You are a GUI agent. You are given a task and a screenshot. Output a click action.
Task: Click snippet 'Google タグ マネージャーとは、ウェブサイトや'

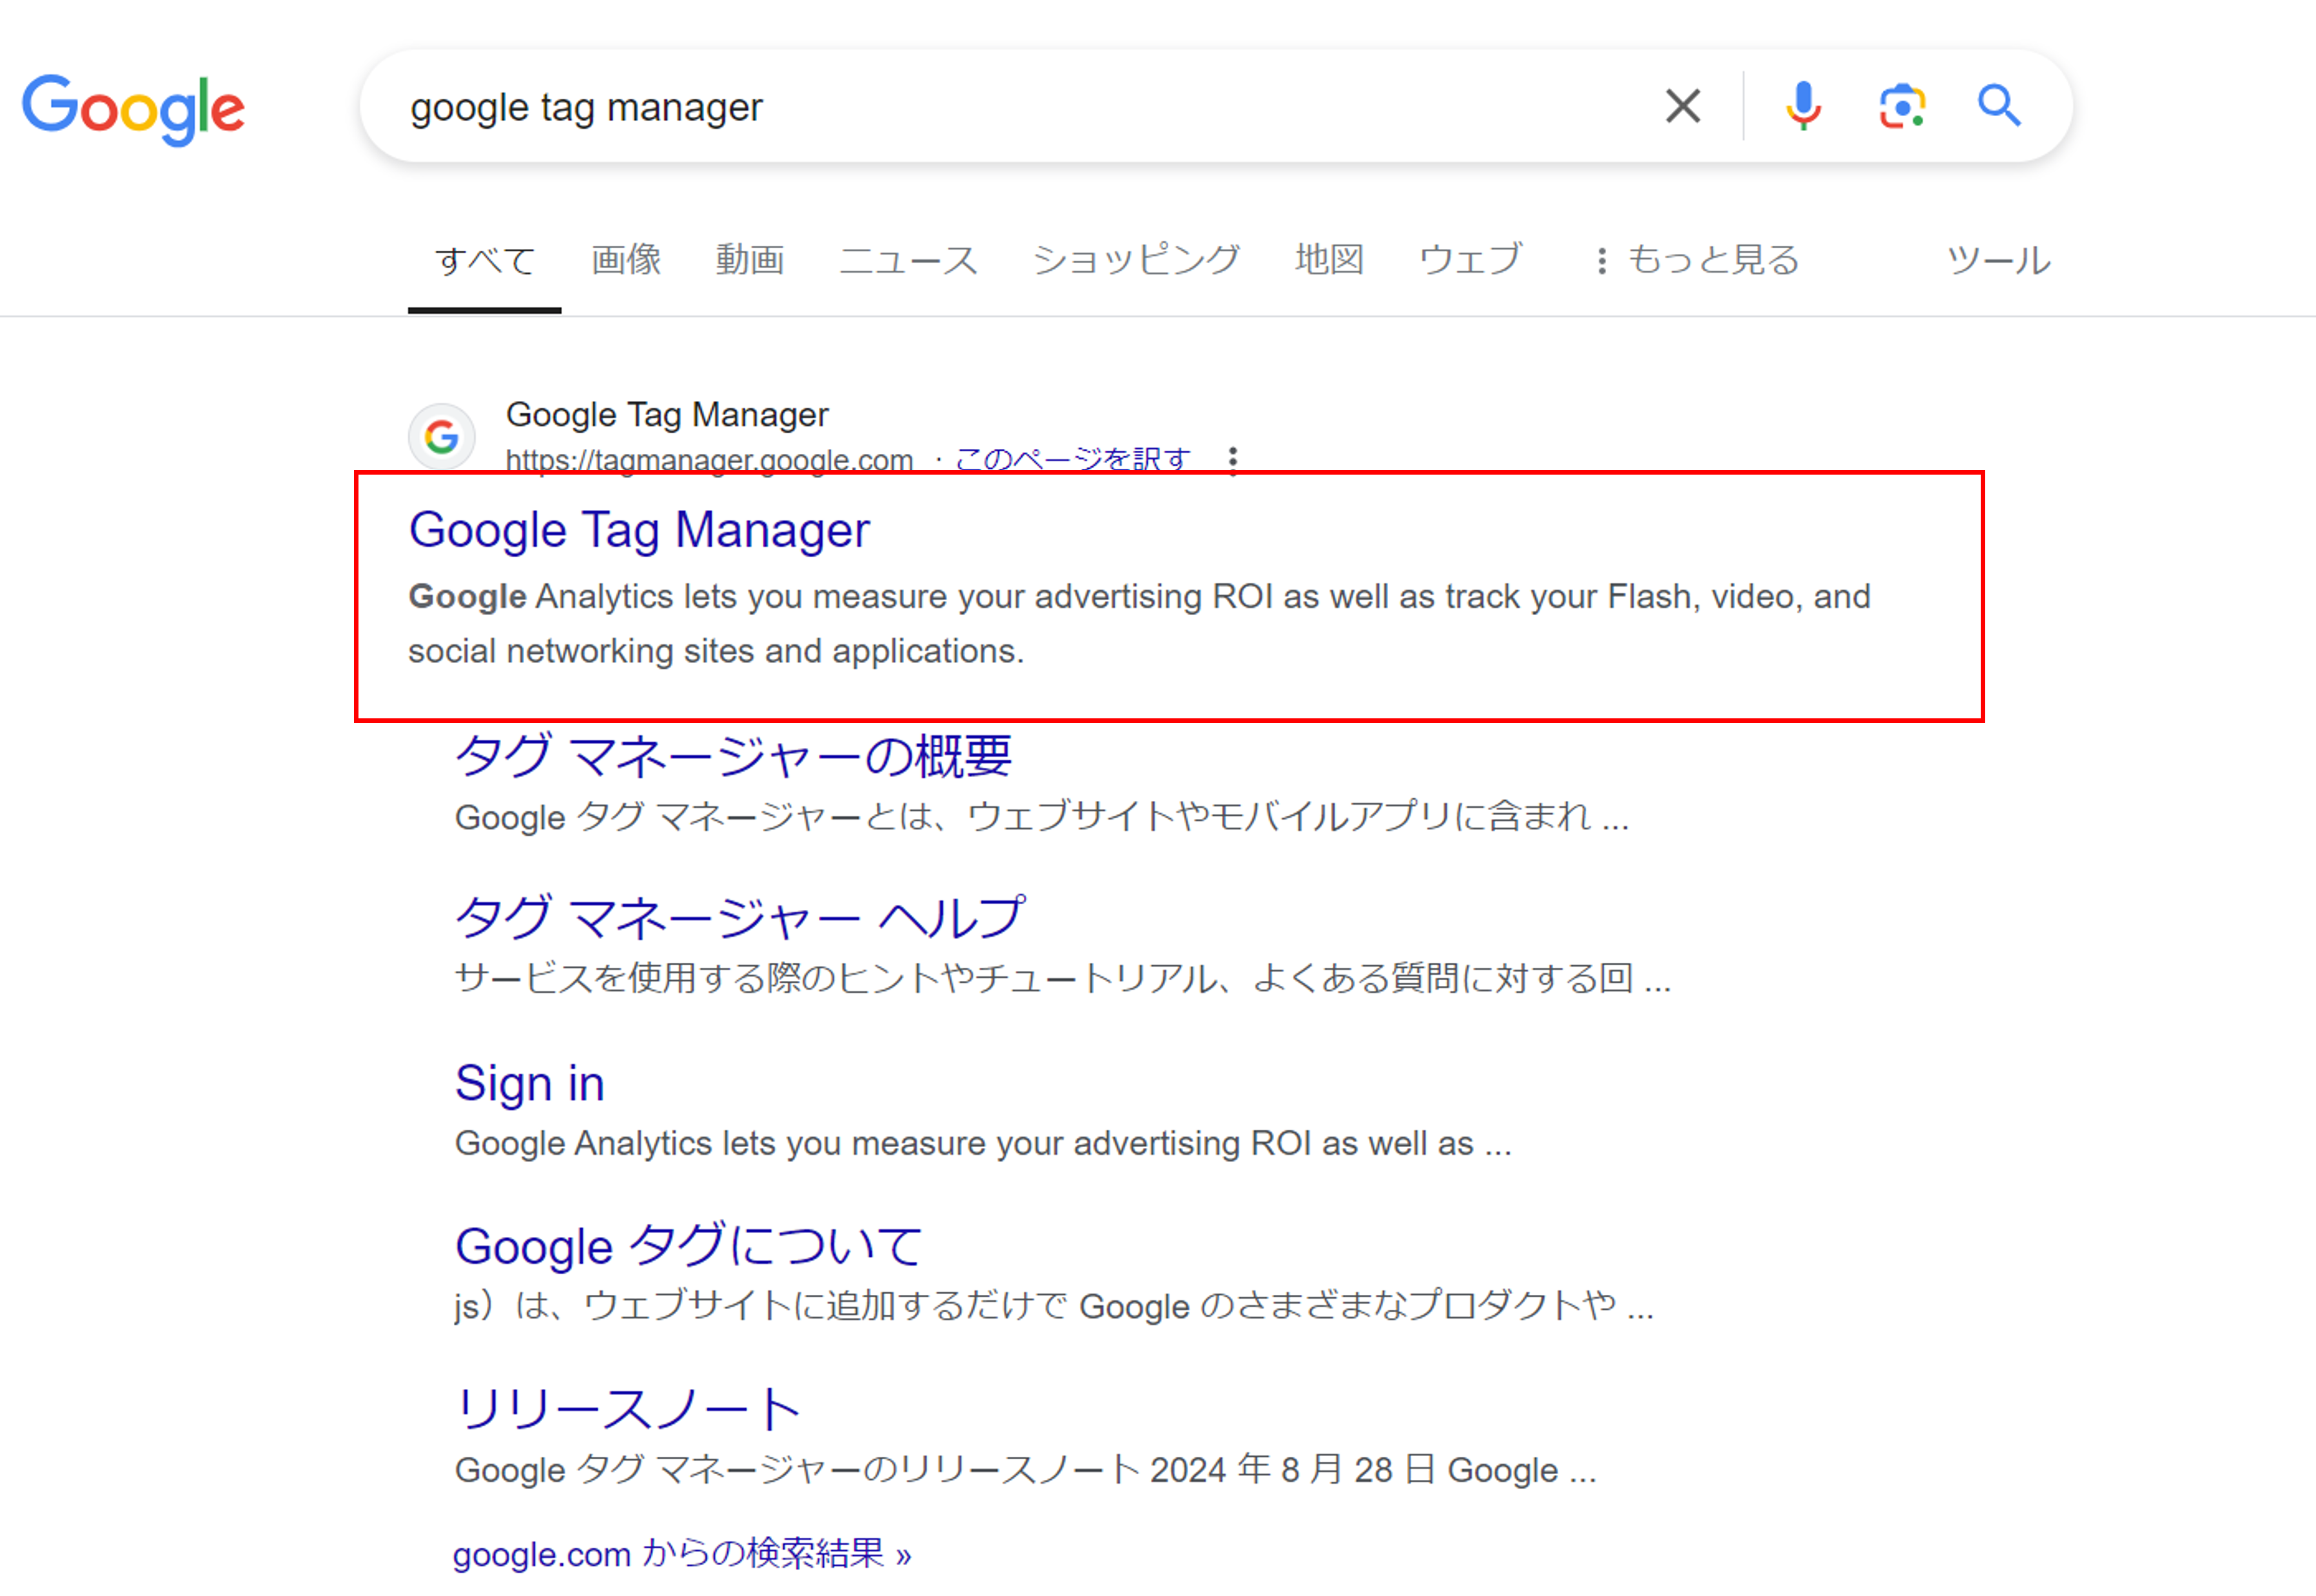(1041, 817)
